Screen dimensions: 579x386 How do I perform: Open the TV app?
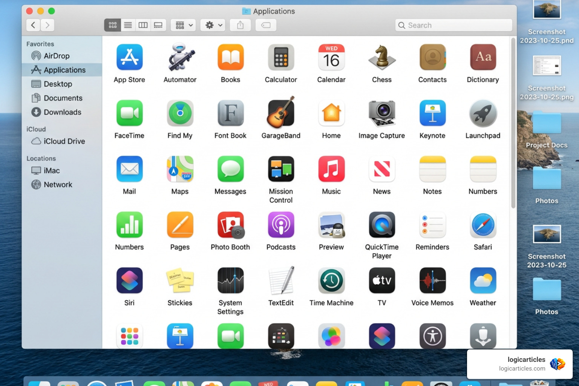click(382, 280)
